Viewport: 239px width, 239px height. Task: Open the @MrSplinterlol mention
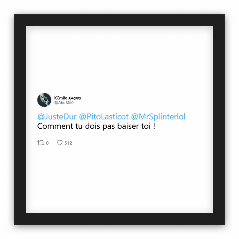pyautogui.click(x=158, y=117)
